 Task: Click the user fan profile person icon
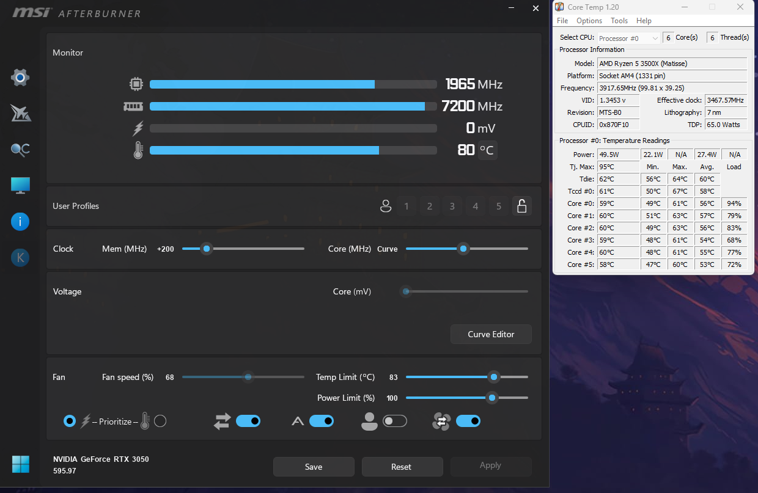tap(369, 421)
